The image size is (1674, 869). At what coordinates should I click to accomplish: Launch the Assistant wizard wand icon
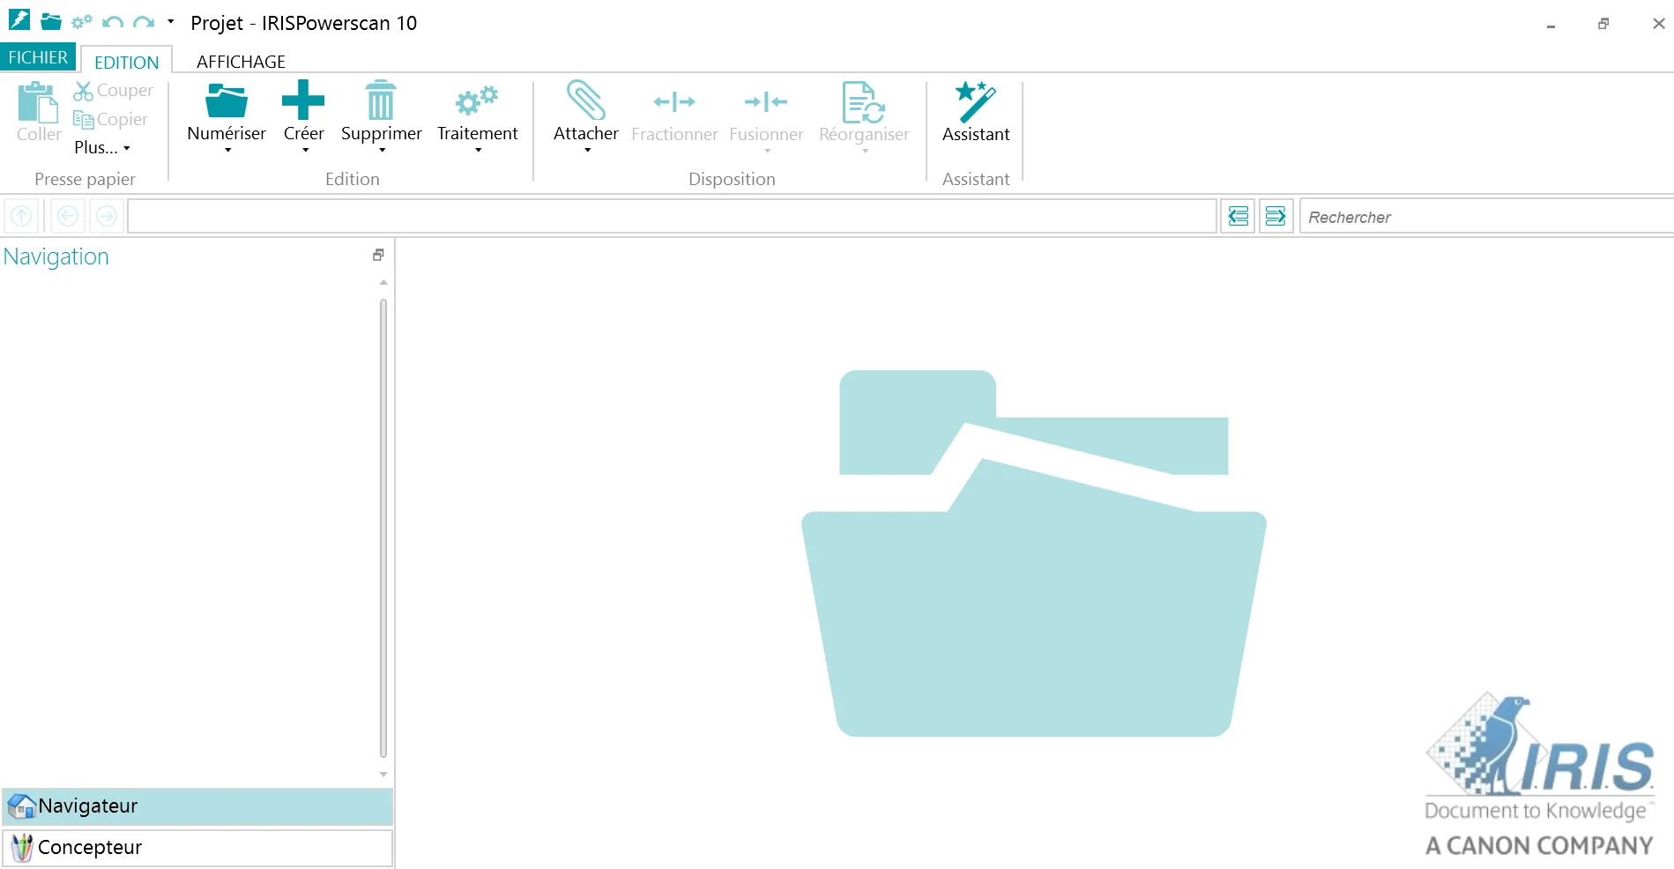click(976, 100)
